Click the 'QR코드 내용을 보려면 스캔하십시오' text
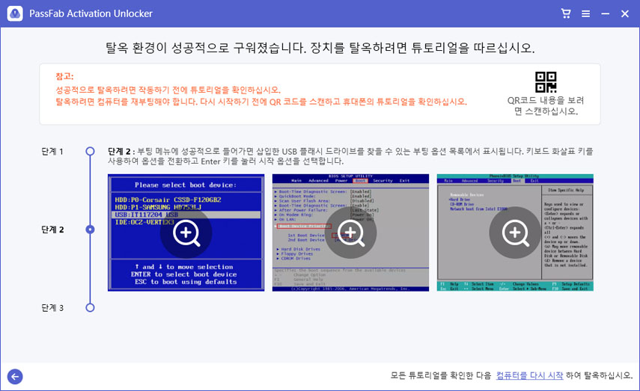This screenshot has width=640, height=391. pyautogui.click(x=546, y=105)
